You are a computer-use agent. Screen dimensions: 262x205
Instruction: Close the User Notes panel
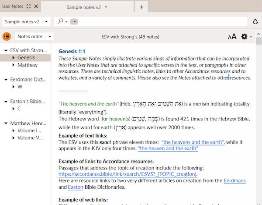coord(36,7)
